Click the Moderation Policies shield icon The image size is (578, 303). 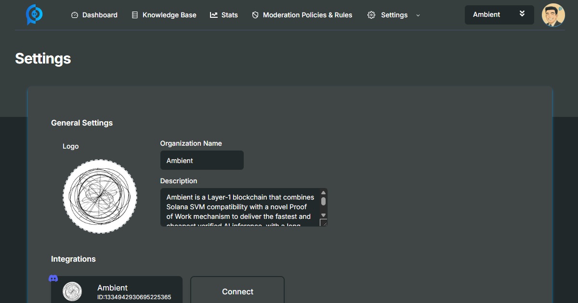pos(255,15)
